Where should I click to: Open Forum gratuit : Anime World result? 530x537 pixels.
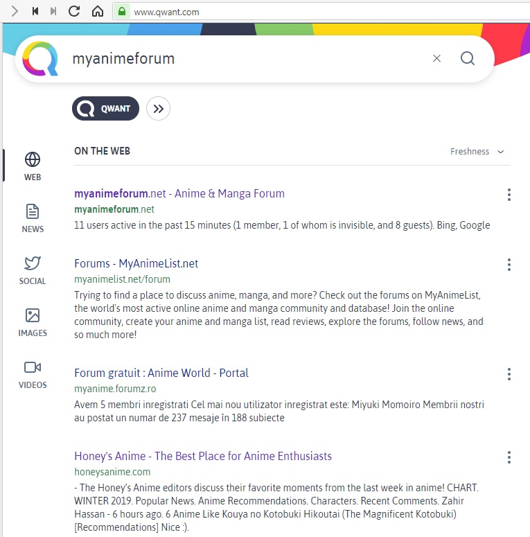[161, 373]
